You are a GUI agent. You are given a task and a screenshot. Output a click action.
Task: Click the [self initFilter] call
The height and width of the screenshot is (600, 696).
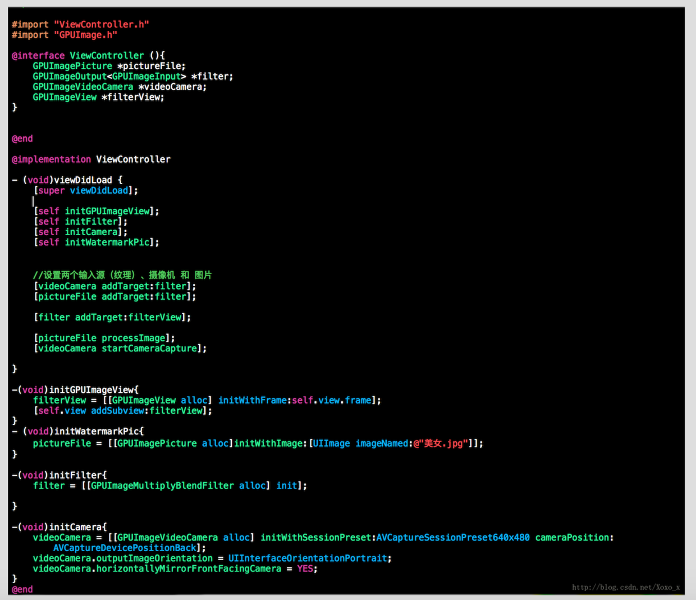(81, 222)
